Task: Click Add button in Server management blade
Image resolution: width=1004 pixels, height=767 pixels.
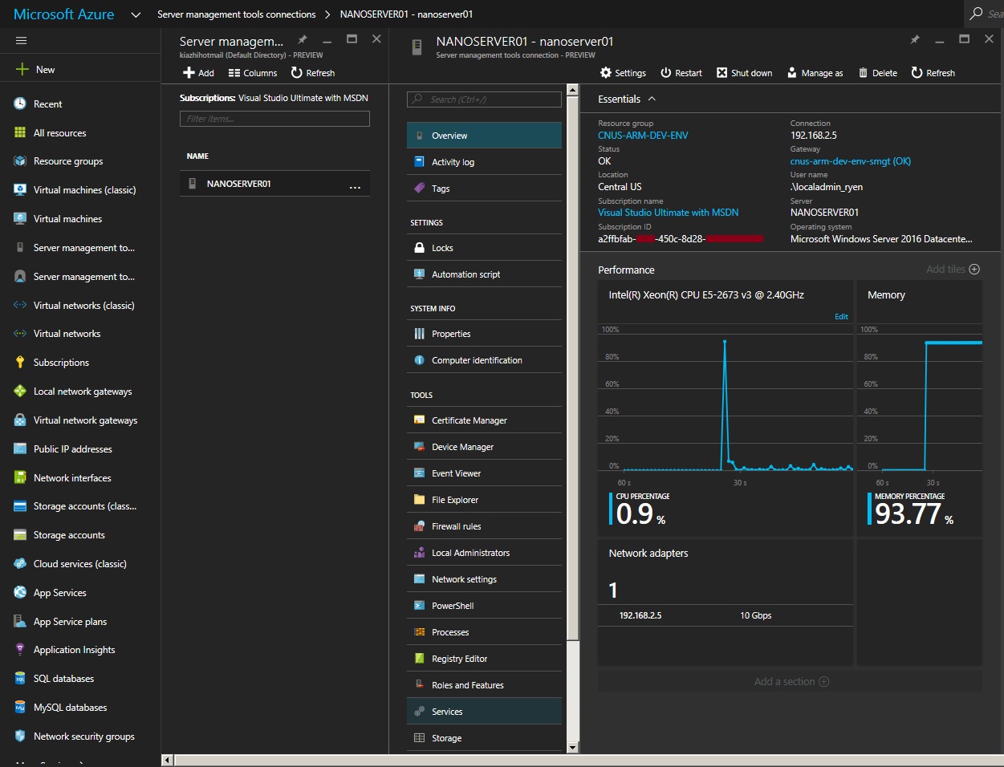Action: pyautogui.click(x=198, y=72)
